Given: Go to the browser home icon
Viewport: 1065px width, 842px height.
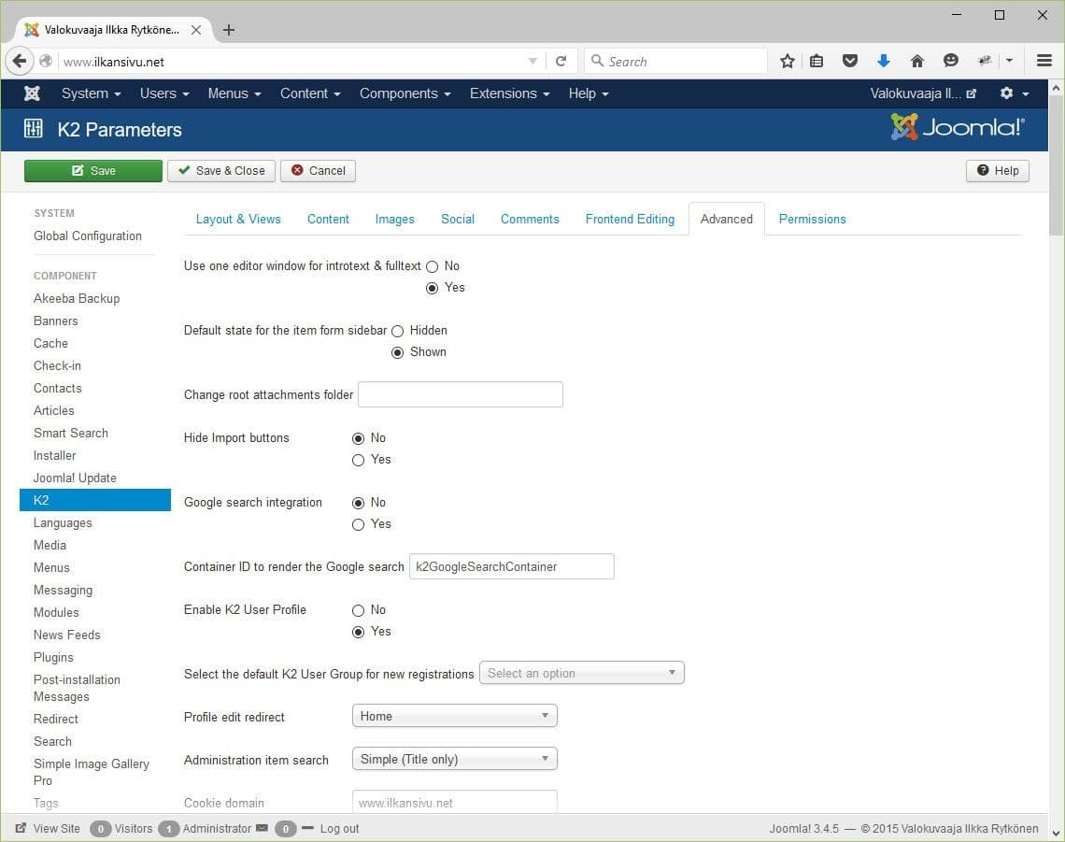Looking at the screenshot, I should (917, 61).
